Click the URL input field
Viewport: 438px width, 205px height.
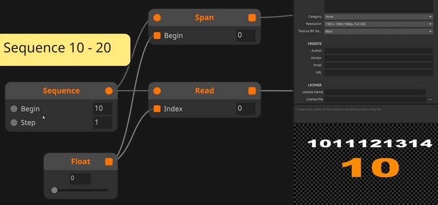379,73
